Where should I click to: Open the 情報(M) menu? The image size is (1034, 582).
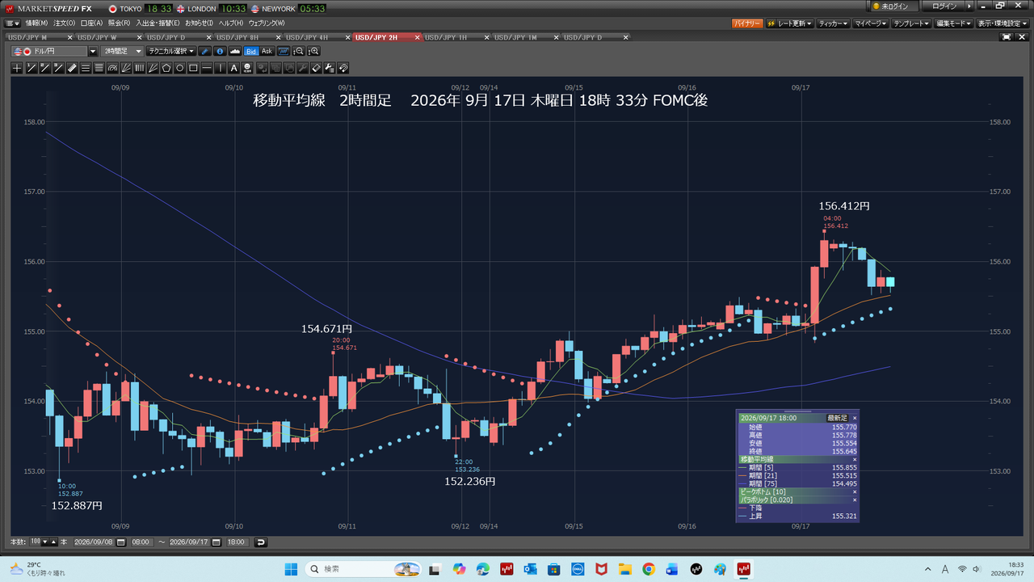36,23
